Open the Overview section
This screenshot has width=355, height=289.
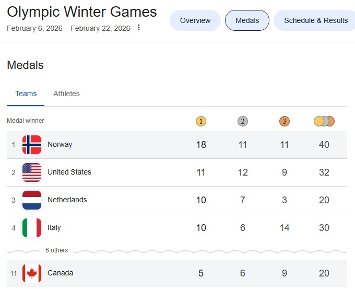(x=195, y=20)
